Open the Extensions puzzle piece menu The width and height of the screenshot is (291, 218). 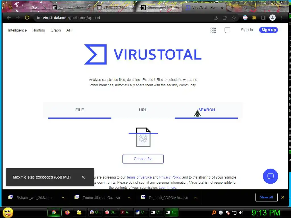pos(254,18)
